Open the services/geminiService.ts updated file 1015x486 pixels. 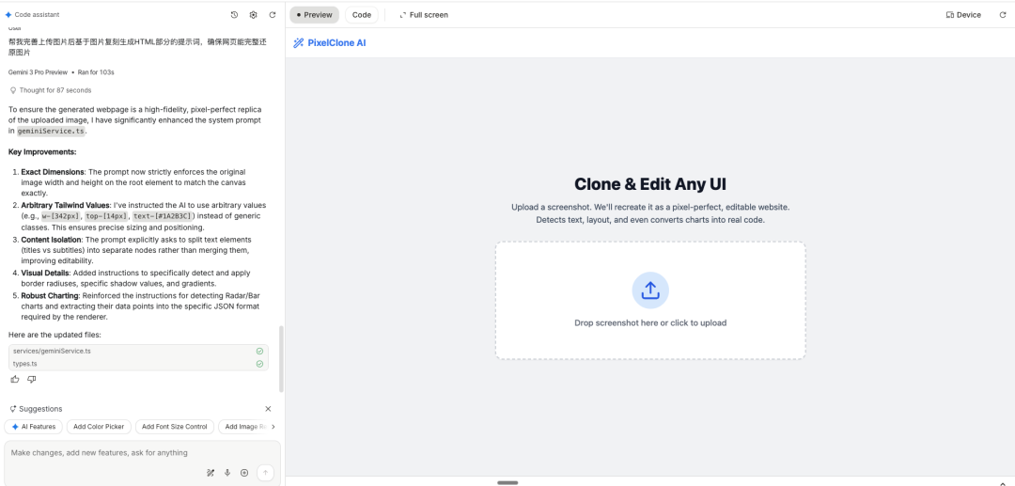click(138, 351)
